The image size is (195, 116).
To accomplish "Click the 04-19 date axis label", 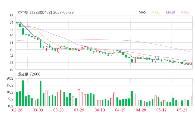I will point(120,110).
